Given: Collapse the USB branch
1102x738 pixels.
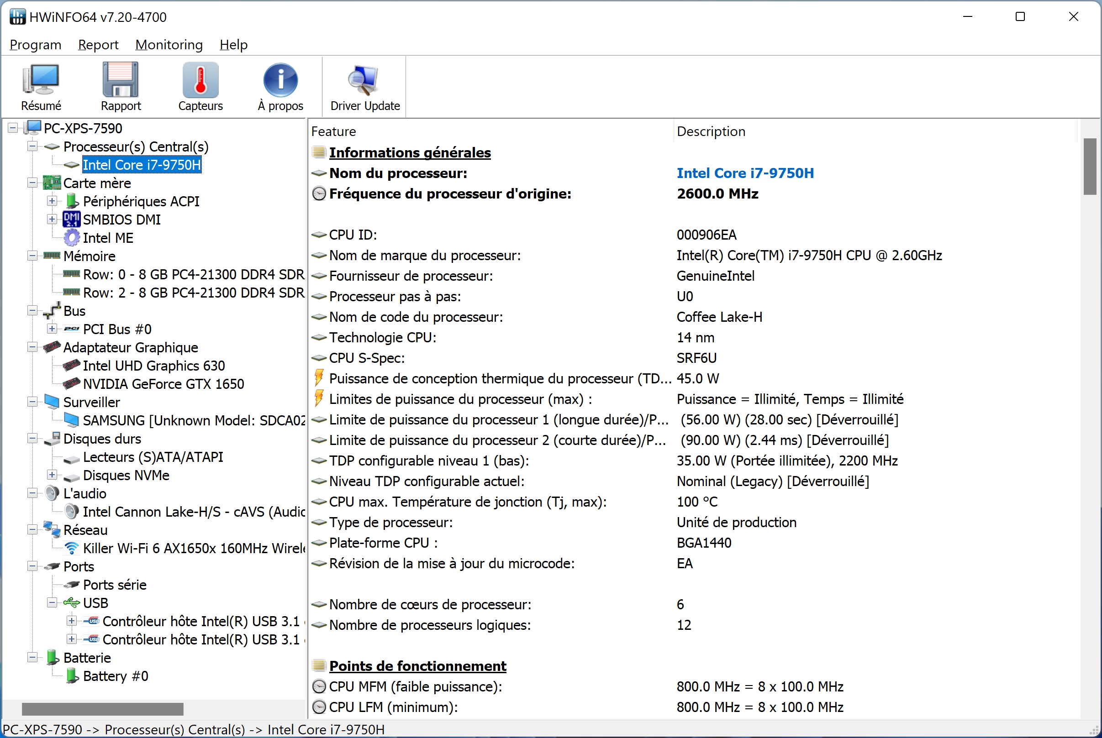Looking at the screenshot, I should [52, 602].
